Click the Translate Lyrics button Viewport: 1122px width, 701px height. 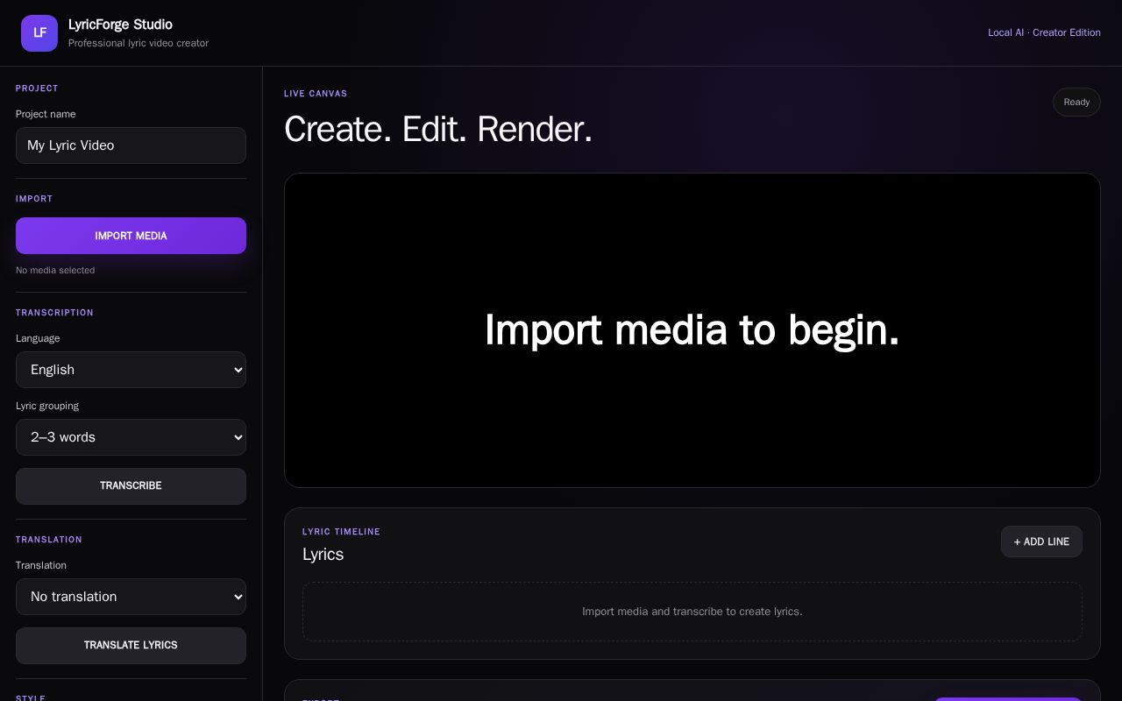click(131, 646)
